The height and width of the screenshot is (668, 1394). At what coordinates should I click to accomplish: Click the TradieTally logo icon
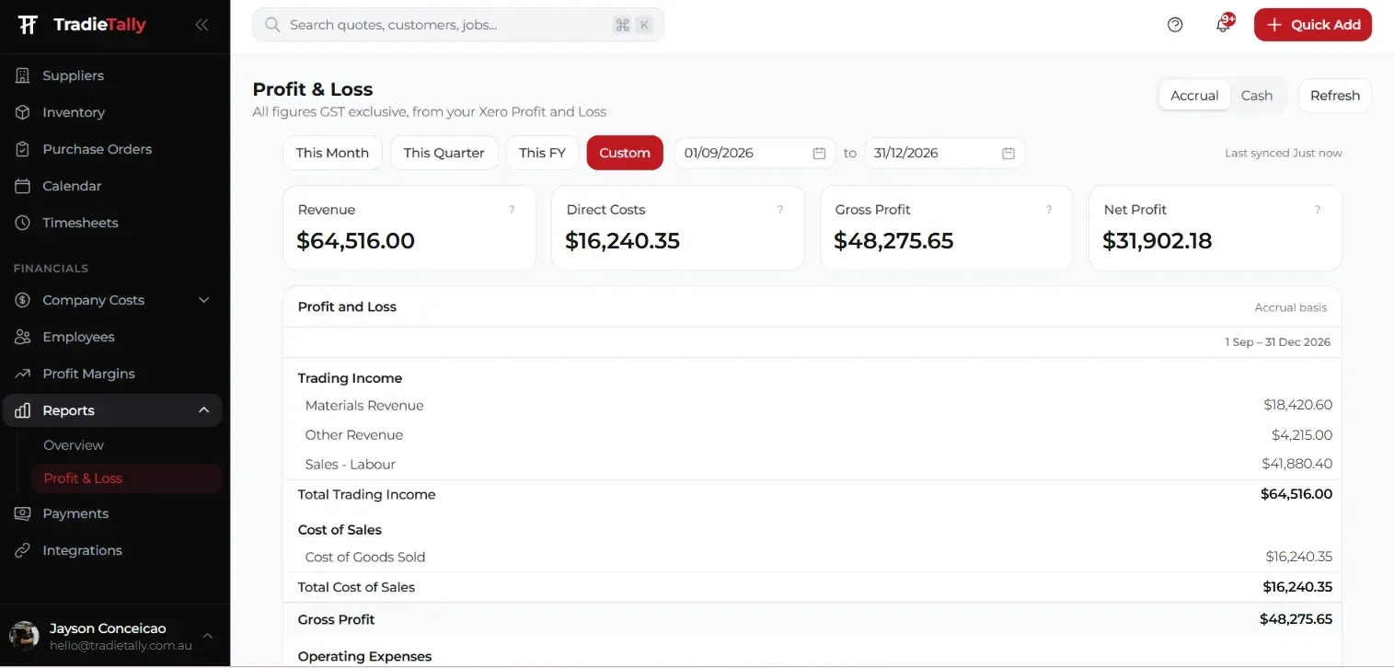coord(28,25)
